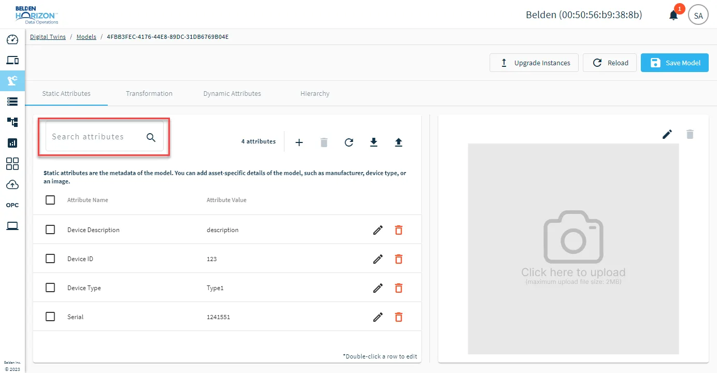This screenshot has width=717, height=373.
Task: Open the four-squares apps icon in sidebar
Action: (12, 164)
